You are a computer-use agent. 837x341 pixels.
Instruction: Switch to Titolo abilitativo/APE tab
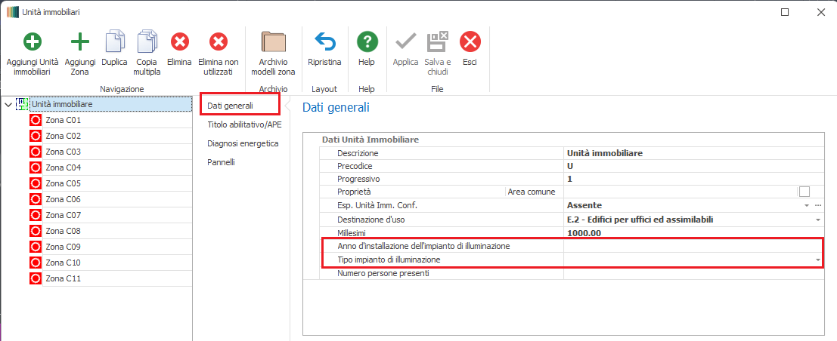pos(244,124)
